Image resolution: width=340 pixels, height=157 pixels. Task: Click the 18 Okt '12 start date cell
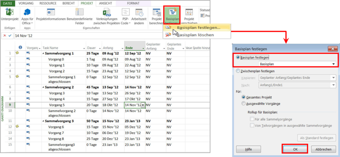coord(113,105)
